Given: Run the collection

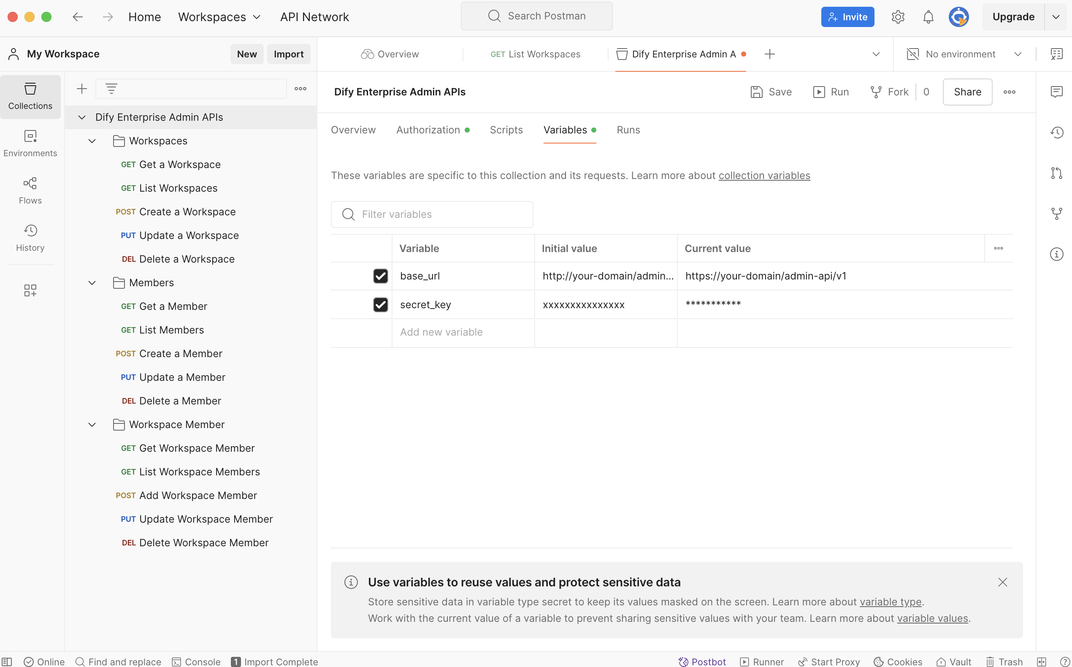Looking at the screenshot, I should point(831,92).
